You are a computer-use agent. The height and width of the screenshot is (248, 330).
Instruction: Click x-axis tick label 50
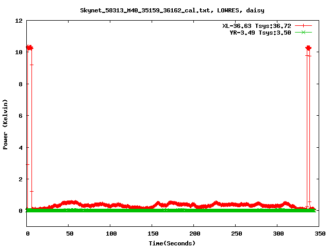coord(70,234)
